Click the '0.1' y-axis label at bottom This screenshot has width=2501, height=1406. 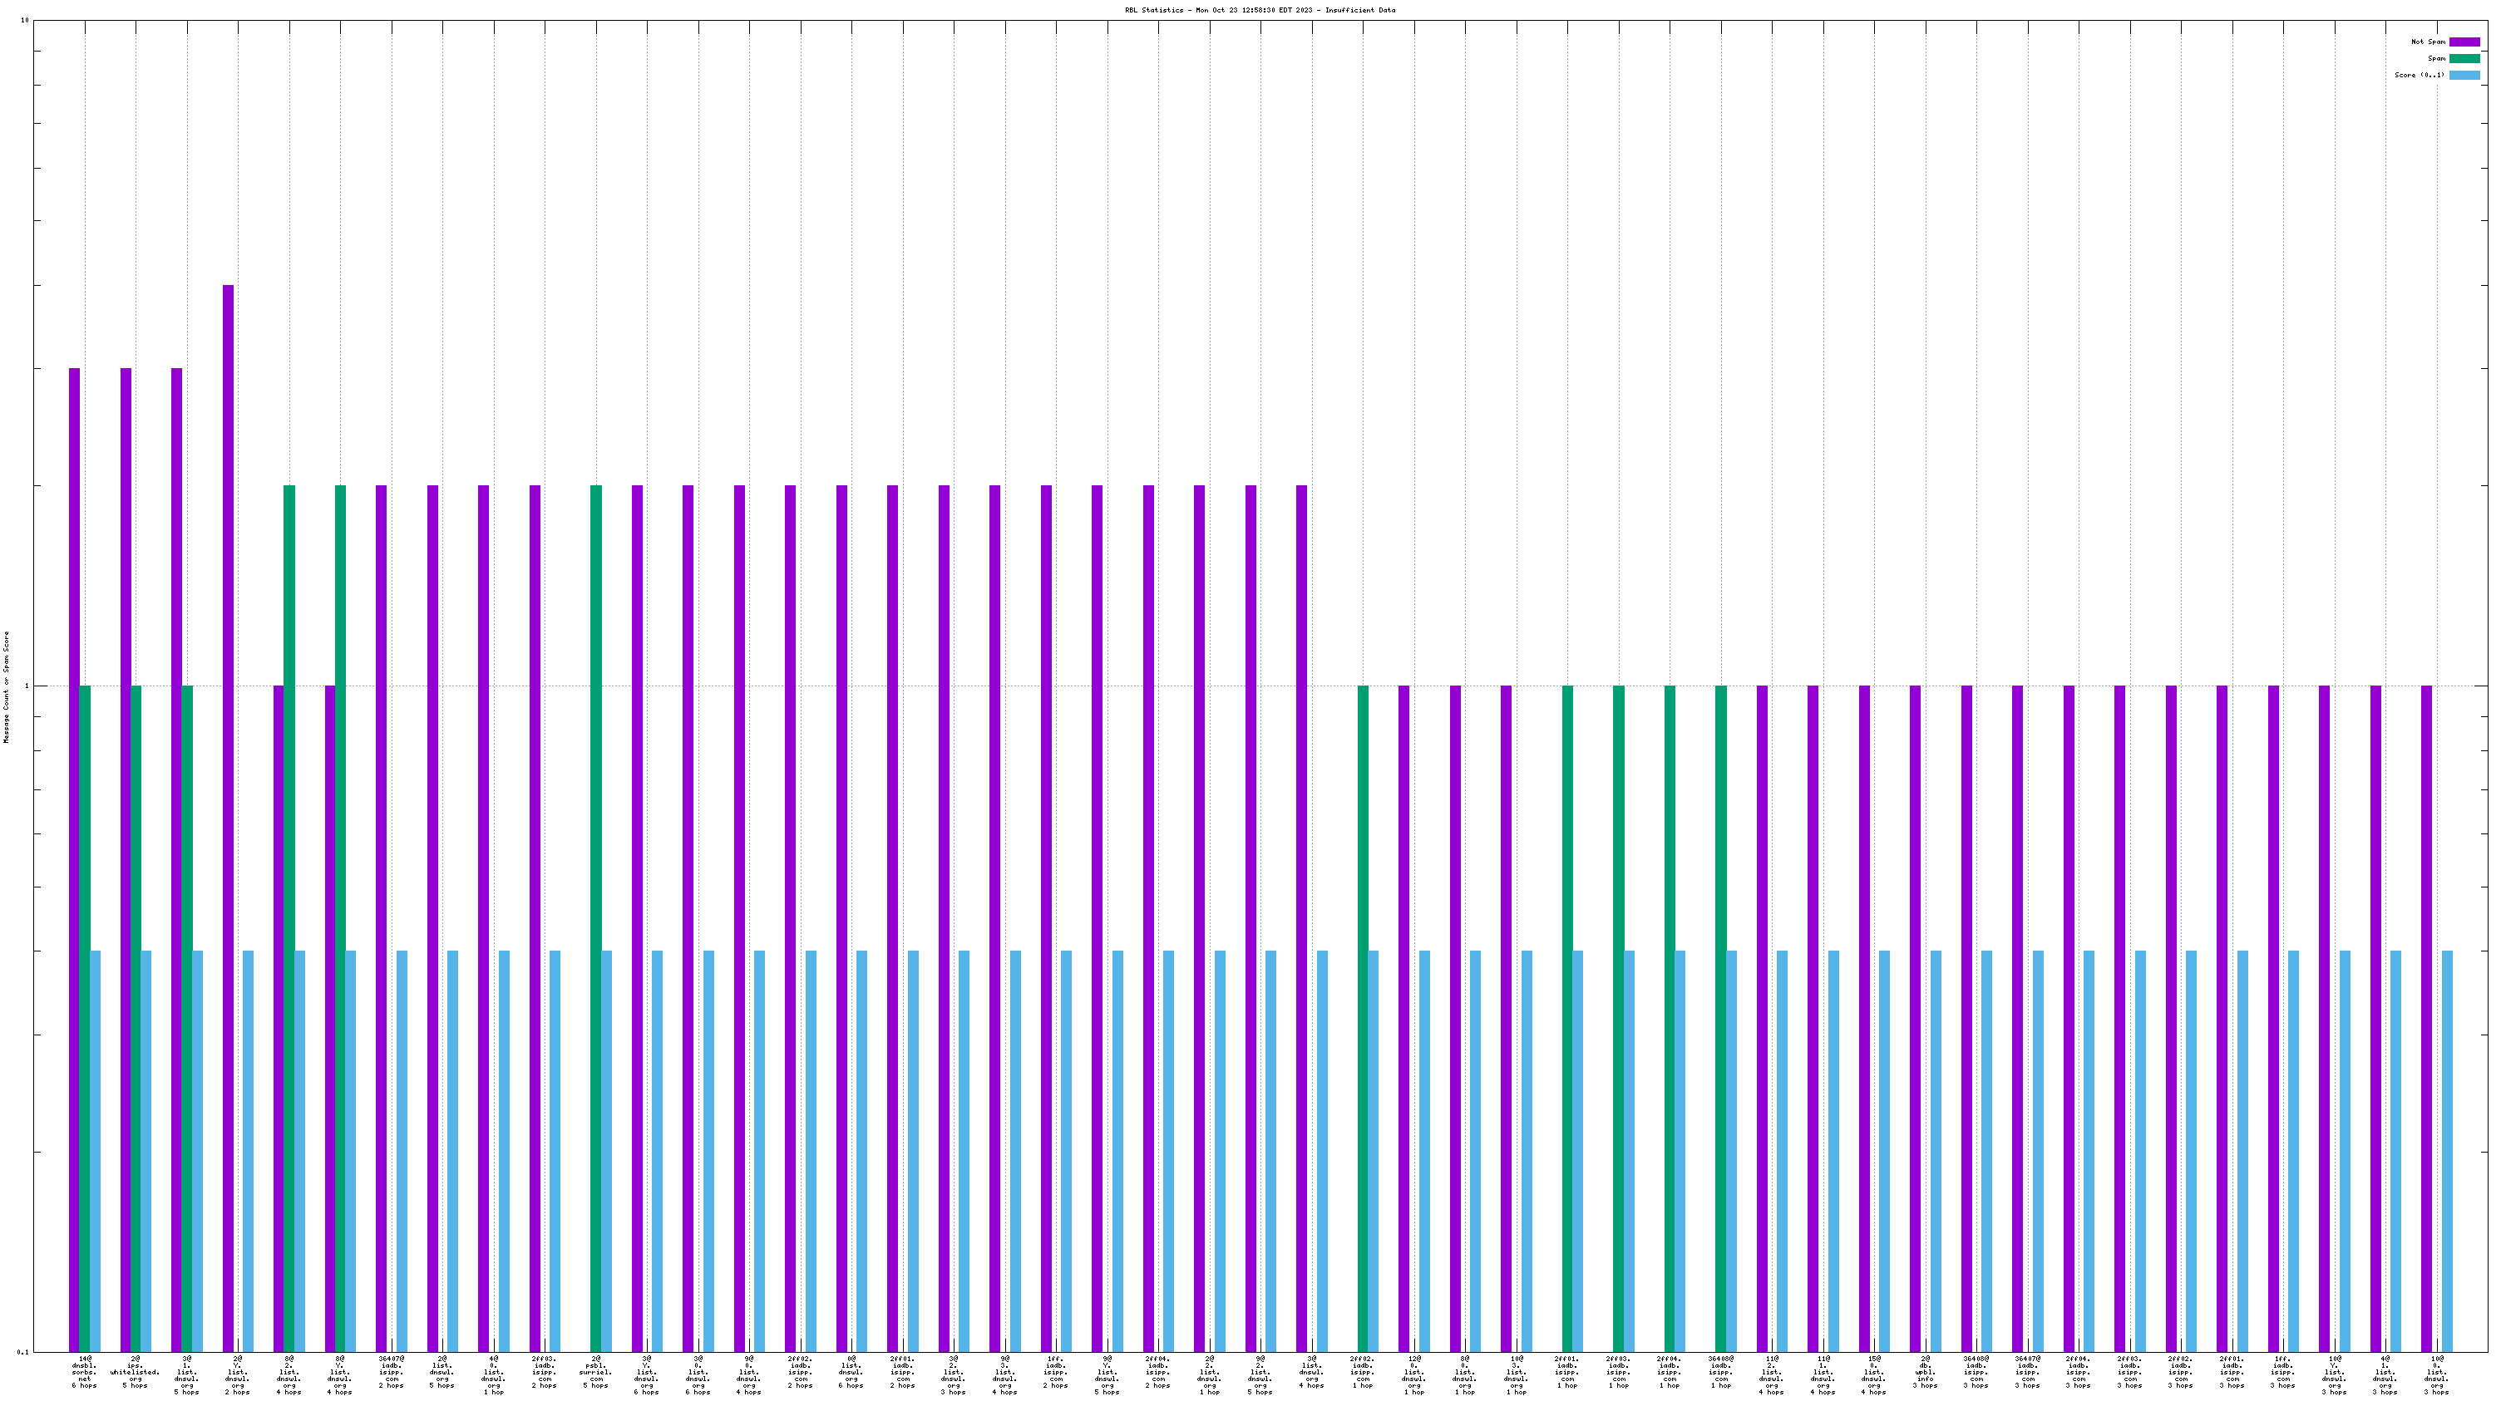coord(23,1352)
